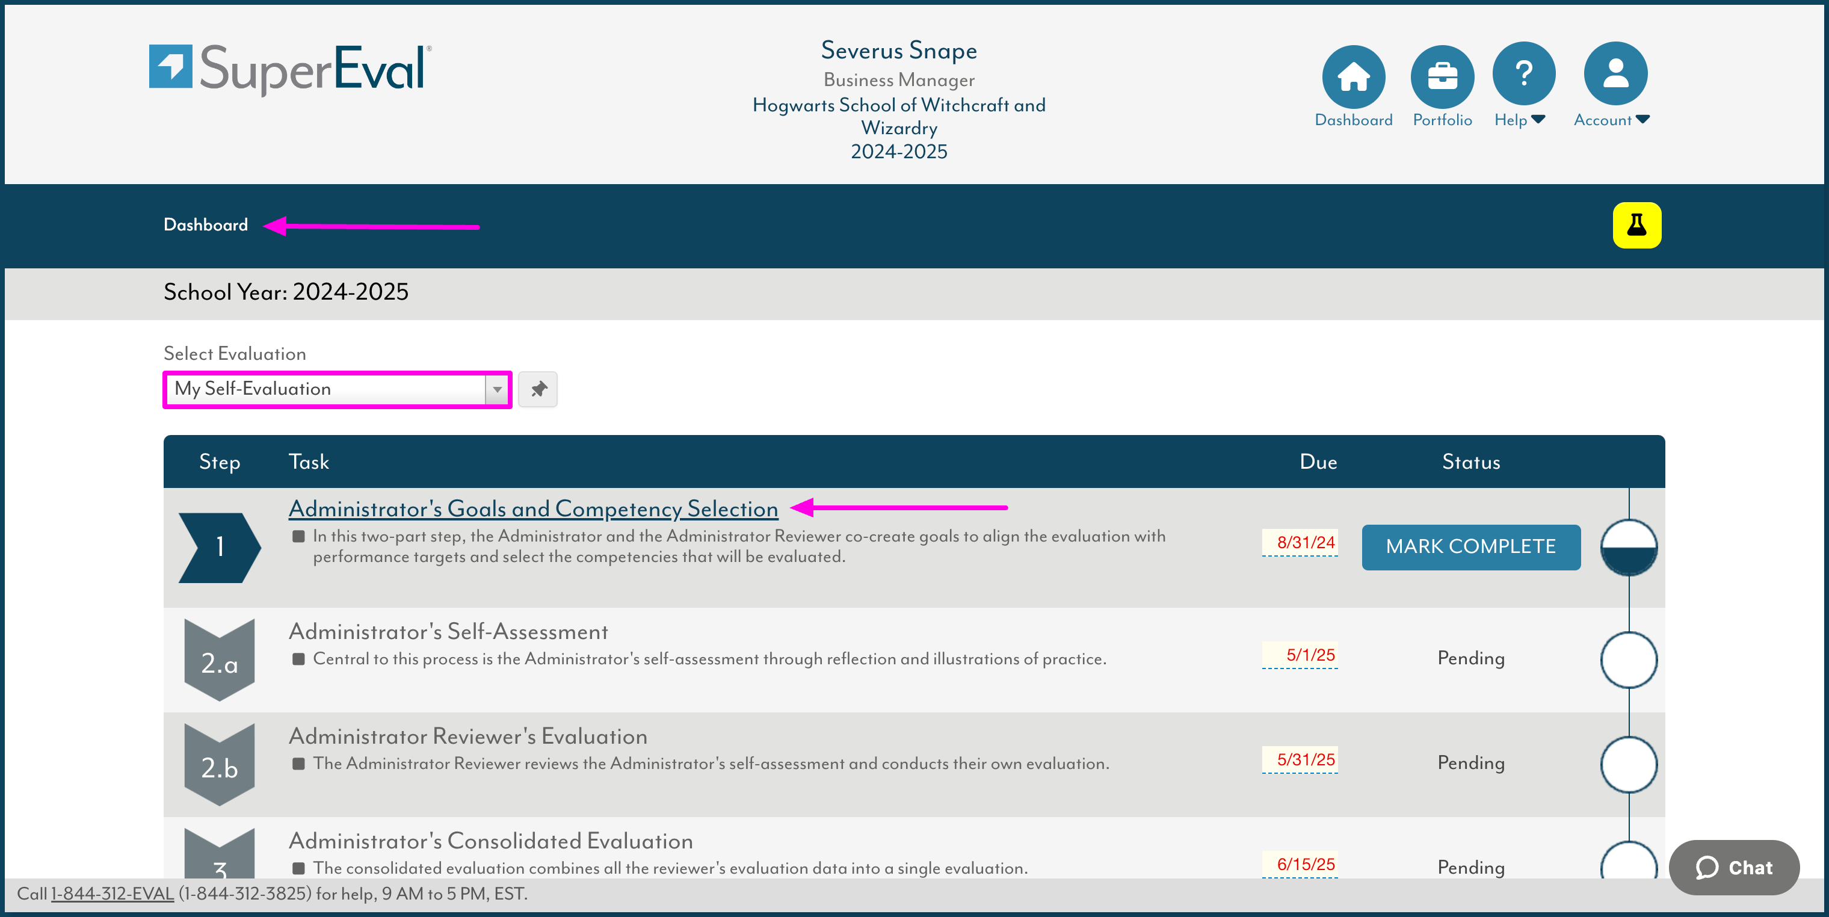Screen dimensions: 1829x917
Task: Open the Portfolio briefcase icon
Action: coord(1442,76)
